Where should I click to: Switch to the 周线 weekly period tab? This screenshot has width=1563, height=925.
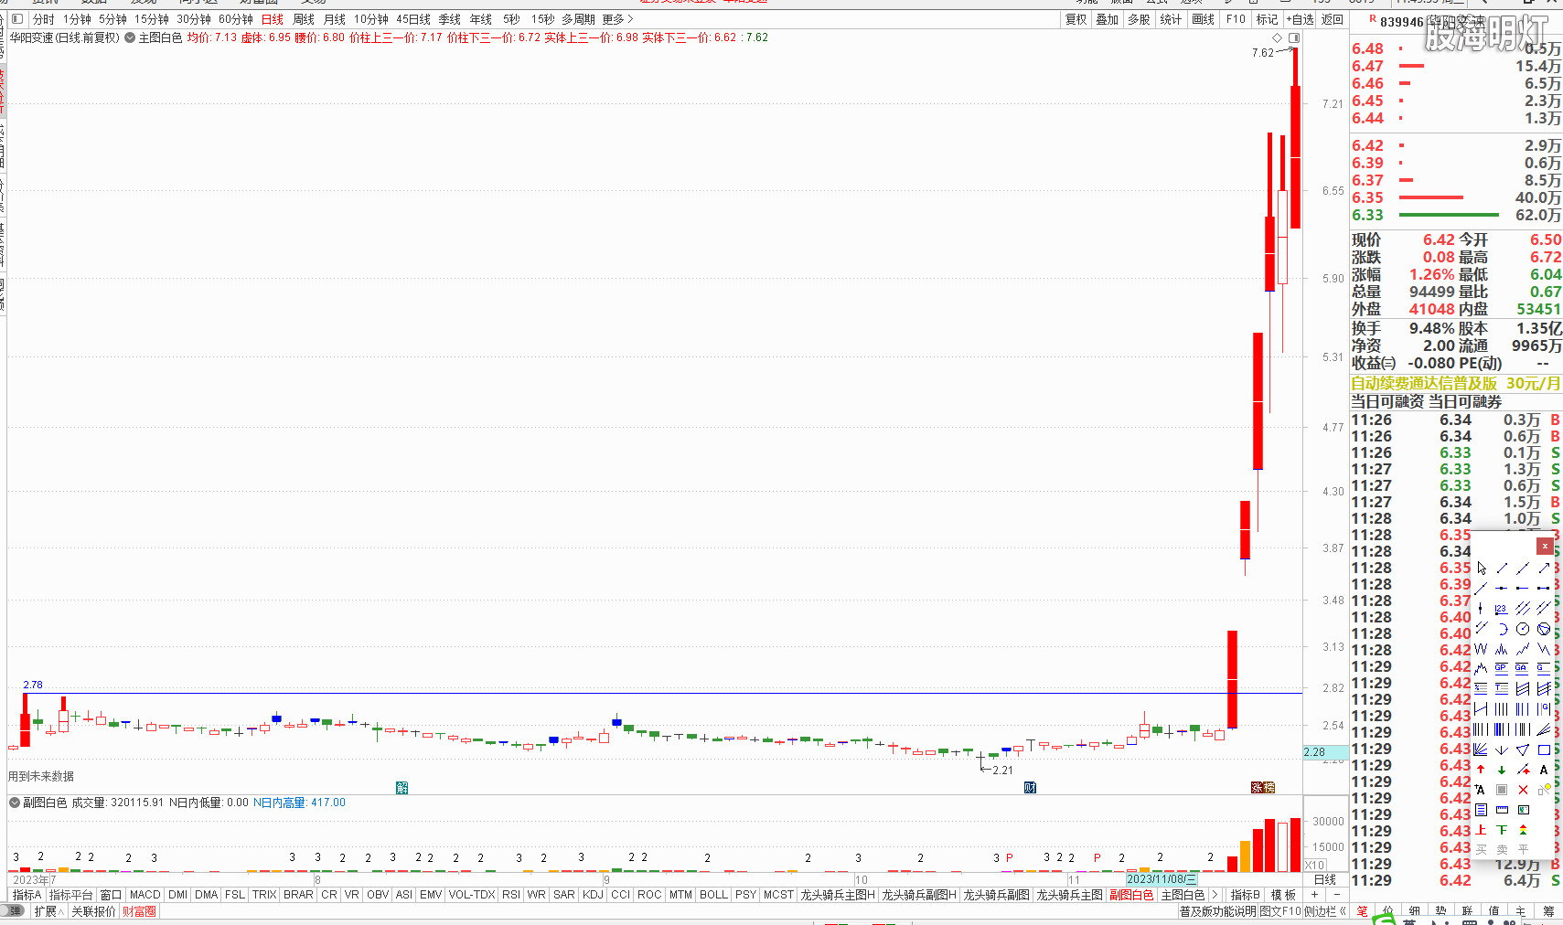(x=304, y=19)
